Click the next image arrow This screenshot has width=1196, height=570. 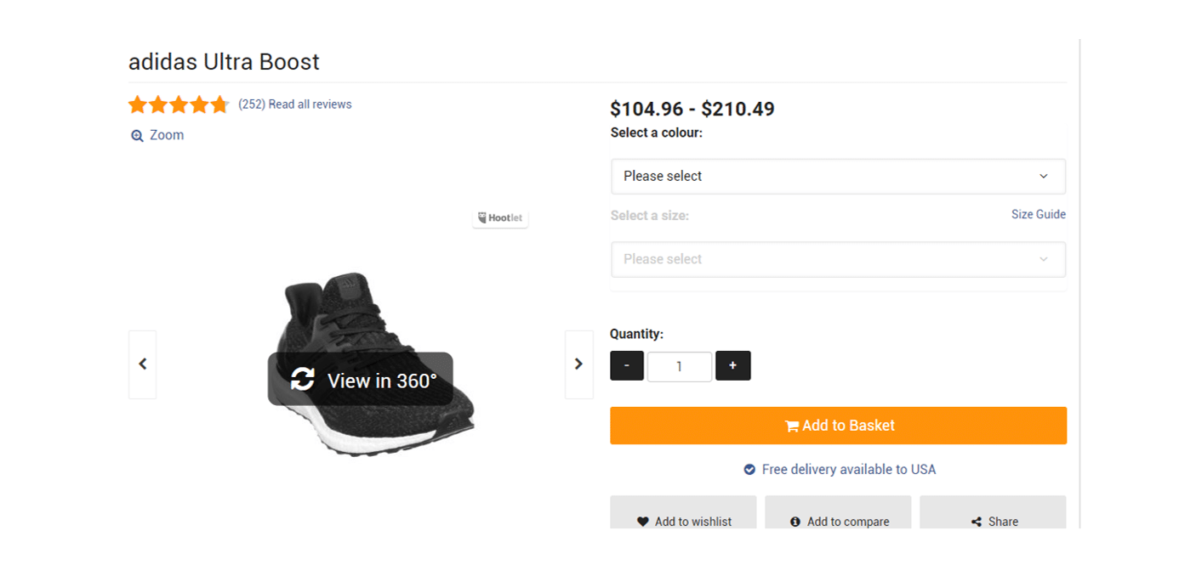[579, 364]
